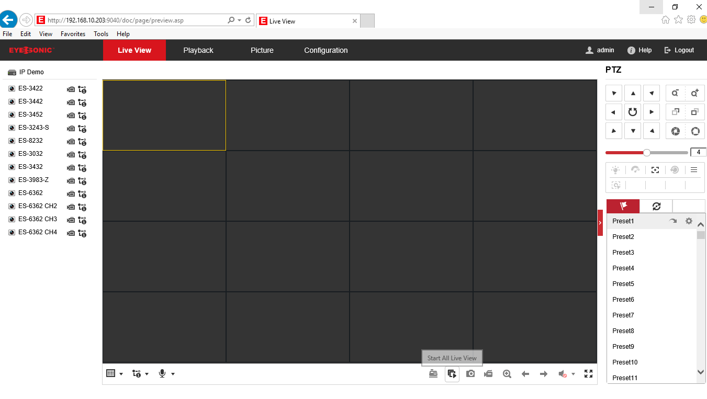Click Start All Live View icon
707x399 pixels.
pos(452,374)
